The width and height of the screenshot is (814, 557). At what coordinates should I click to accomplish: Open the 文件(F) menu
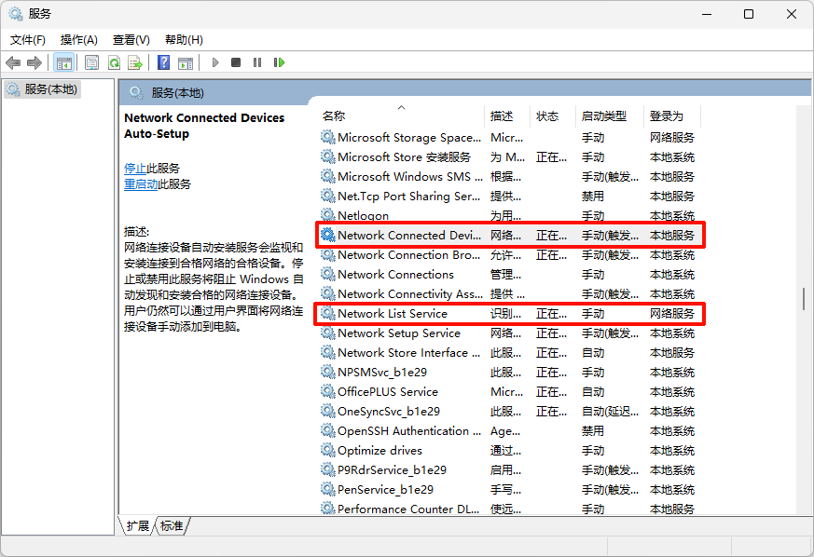coord(28,40)
